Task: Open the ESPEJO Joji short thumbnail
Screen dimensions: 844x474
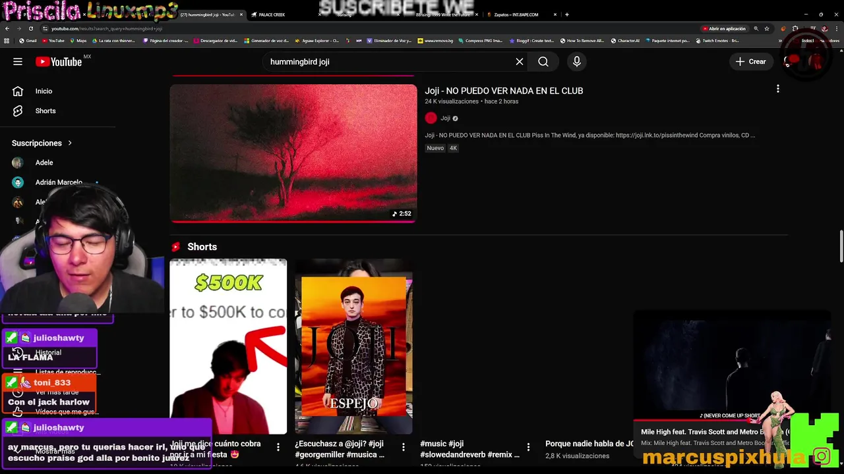Action: point(353,346)
